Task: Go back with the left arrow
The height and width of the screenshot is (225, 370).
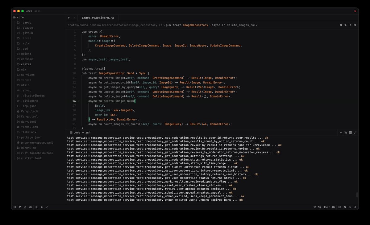Action: pyautogui.click(x=69, y=18)
